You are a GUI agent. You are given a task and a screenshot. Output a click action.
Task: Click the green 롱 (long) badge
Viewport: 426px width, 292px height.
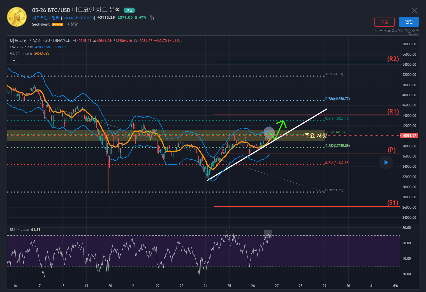click(x=129, y=10)
